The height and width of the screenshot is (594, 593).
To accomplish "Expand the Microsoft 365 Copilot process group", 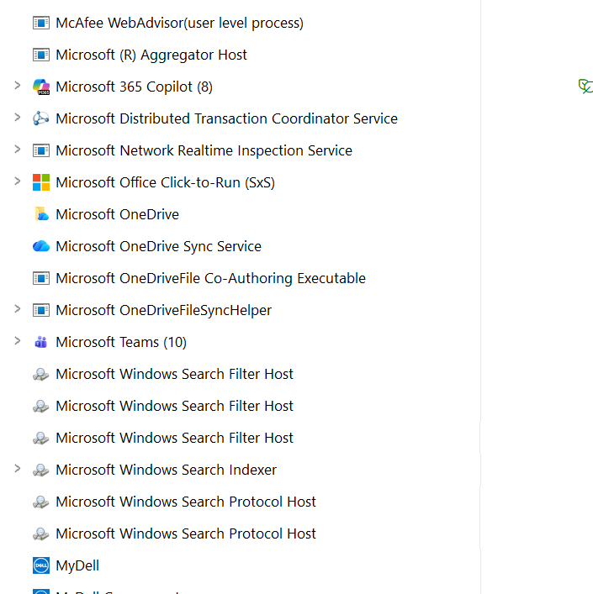I will tap(17, 86).
